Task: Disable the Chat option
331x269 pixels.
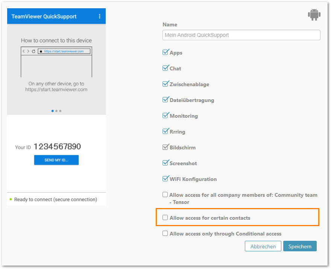Action: [x=165, y=68]
